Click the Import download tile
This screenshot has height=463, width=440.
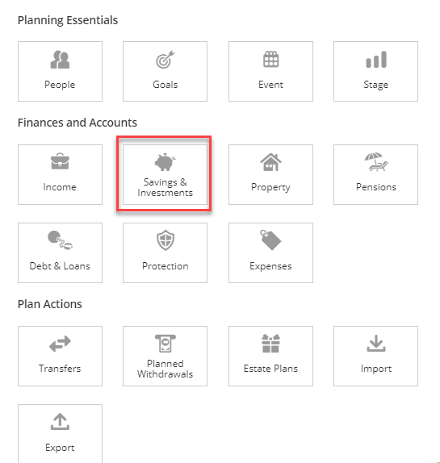[x=375, y=356]
